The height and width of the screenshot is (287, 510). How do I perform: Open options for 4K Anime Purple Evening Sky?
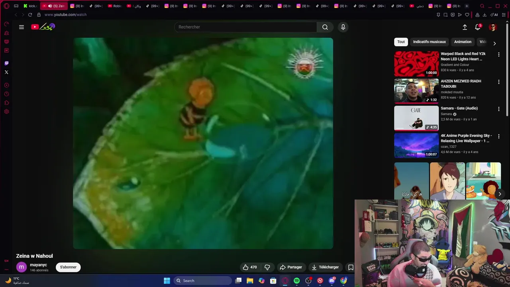(x=498, y=136)
